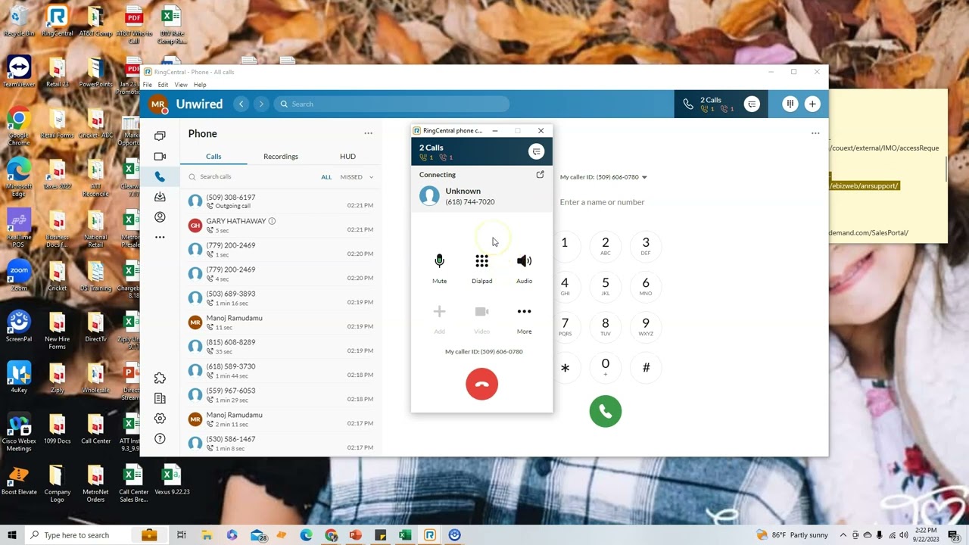Click the top Search bar

tap(391, 104)
